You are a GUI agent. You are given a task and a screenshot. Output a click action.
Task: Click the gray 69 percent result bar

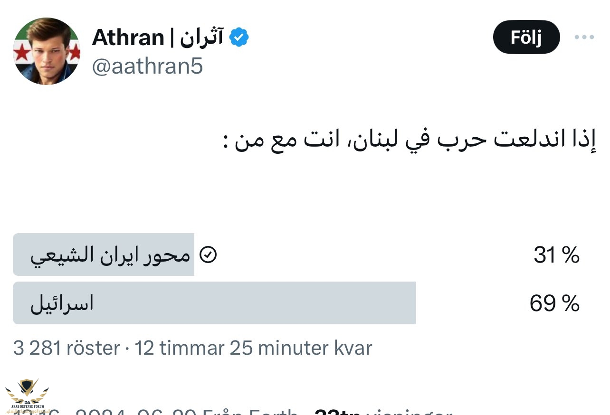coord(214,303)
